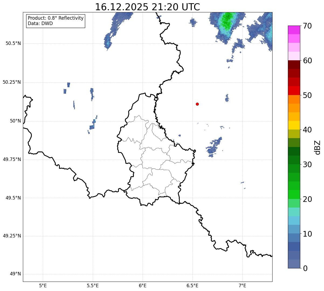324x291 pixels.
Task: Click the green radar echo core at top
Action: point(226,23)
